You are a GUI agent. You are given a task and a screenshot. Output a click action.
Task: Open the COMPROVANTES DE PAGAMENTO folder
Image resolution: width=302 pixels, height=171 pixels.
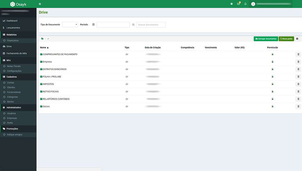59,54
